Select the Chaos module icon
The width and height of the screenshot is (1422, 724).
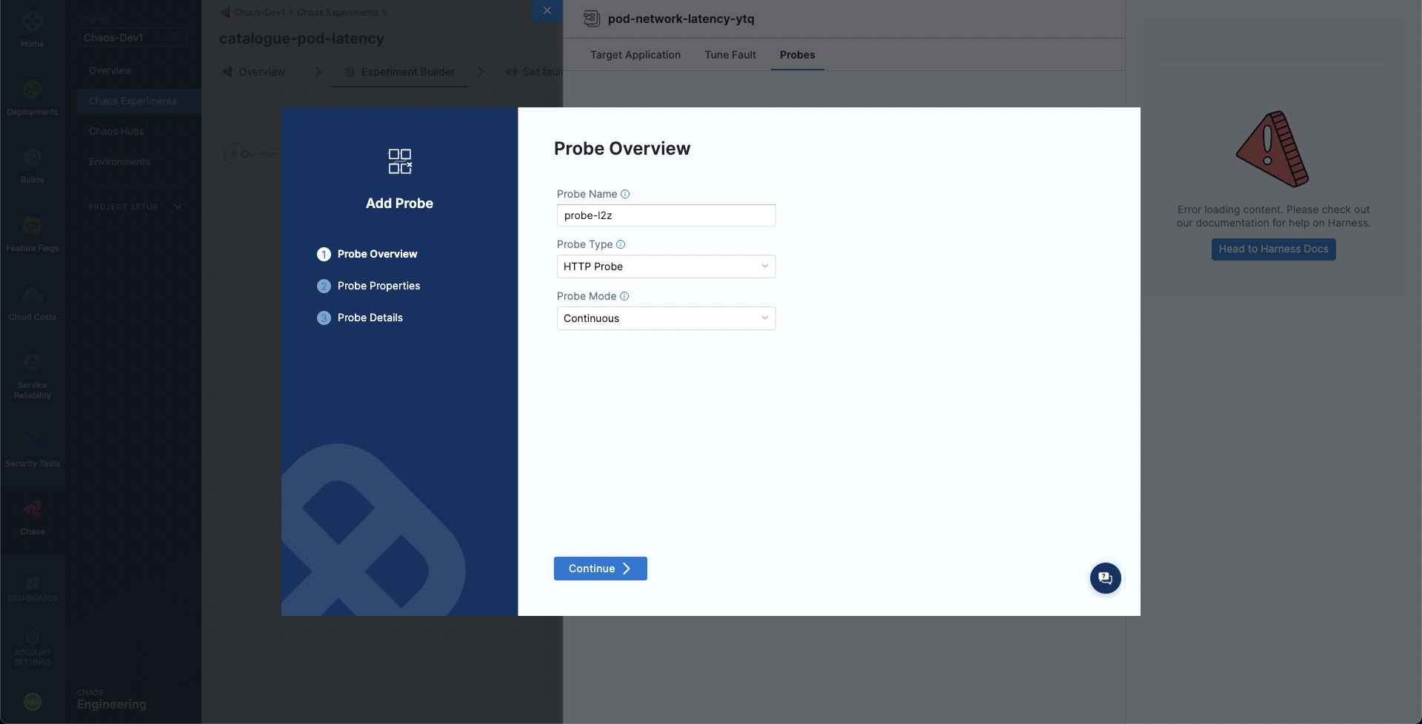coord(32,509)
